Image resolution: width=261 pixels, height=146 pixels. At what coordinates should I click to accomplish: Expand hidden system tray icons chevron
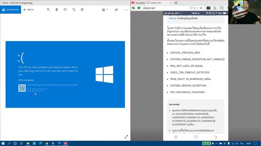tap(217, 143)
